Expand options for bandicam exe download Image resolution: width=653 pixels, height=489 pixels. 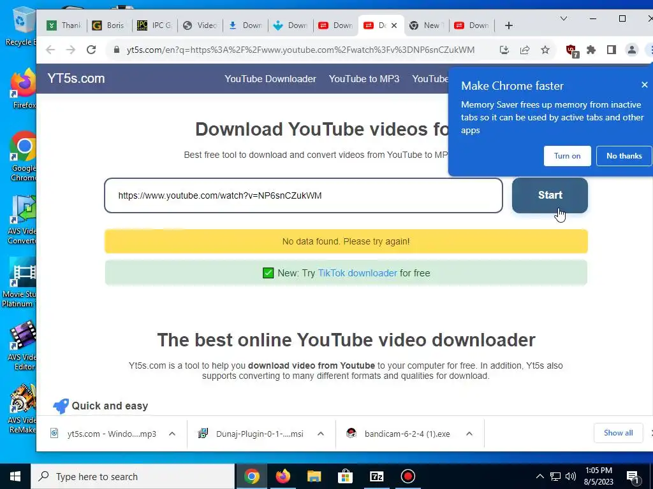tap(469, 434)
